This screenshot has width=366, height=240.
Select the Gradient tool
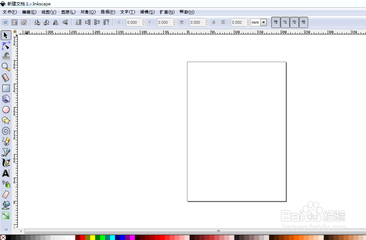[6, 216]
